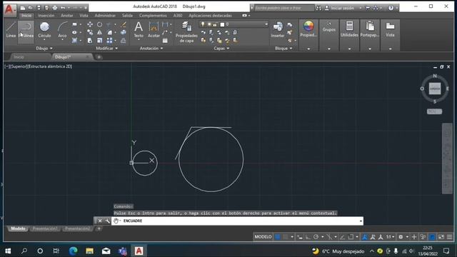Open the command line customize wrench

point(107,221)
